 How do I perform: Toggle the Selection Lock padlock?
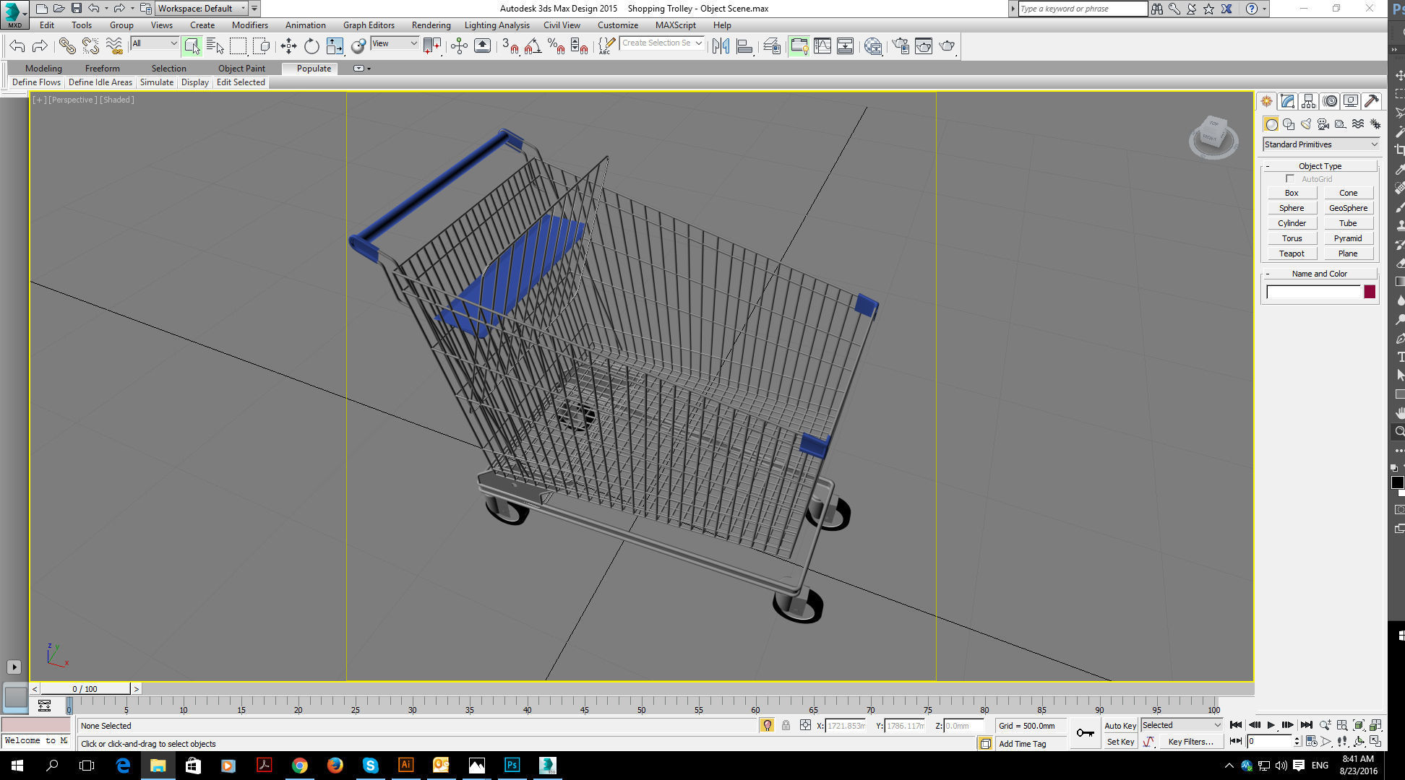[x=786, y=725]
